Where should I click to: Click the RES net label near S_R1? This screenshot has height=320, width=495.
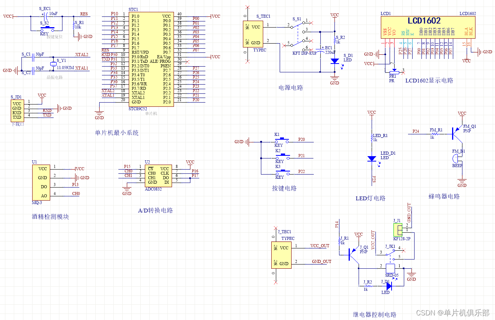[84, 14]
